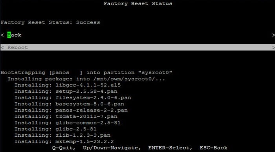Click the mktemp-1.5-23.2.2 install line
The height and width of the screenshot is (152, 275).
64,141
